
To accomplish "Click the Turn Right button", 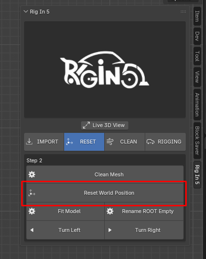I will (144, 230).
